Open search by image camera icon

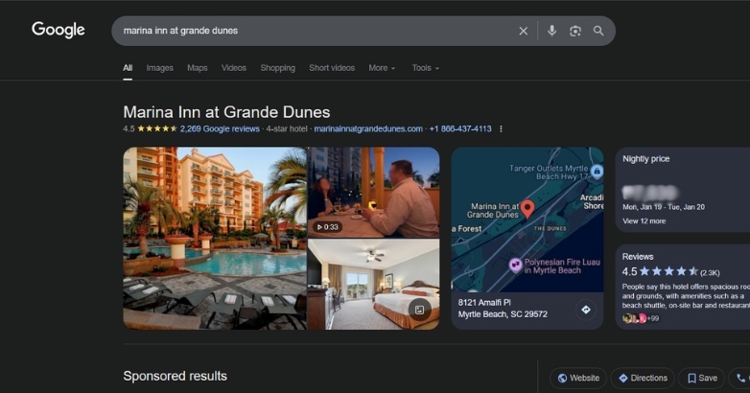(x=574, y=31)
